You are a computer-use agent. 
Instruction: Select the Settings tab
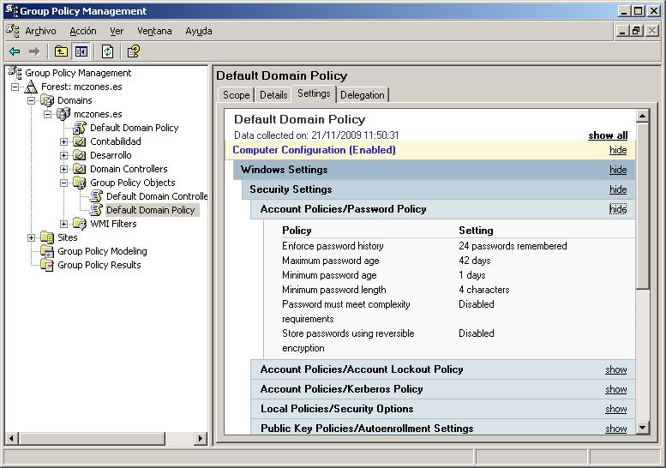click(x=314, y=93)
